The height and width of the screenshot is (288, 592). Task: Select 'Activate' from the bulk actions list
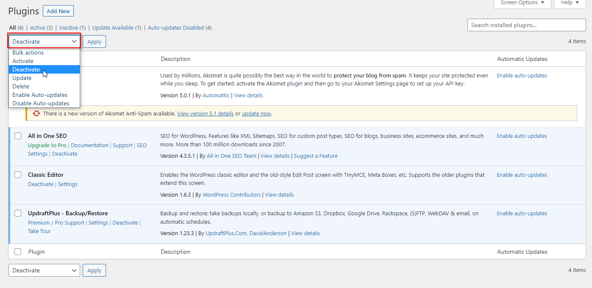click(44, 61)
